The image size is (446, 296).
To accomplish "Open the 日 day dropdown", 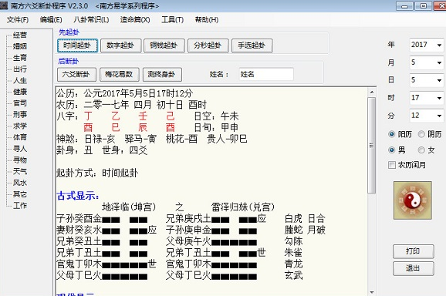I will 439,80.
